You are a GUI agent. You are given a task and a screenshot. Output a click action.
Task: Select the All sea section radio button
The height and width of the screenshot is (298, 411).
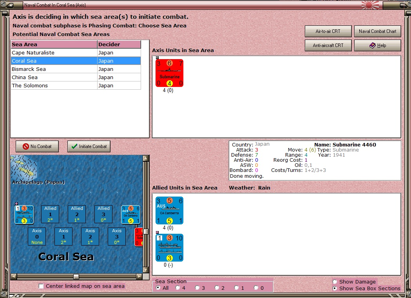158,288
